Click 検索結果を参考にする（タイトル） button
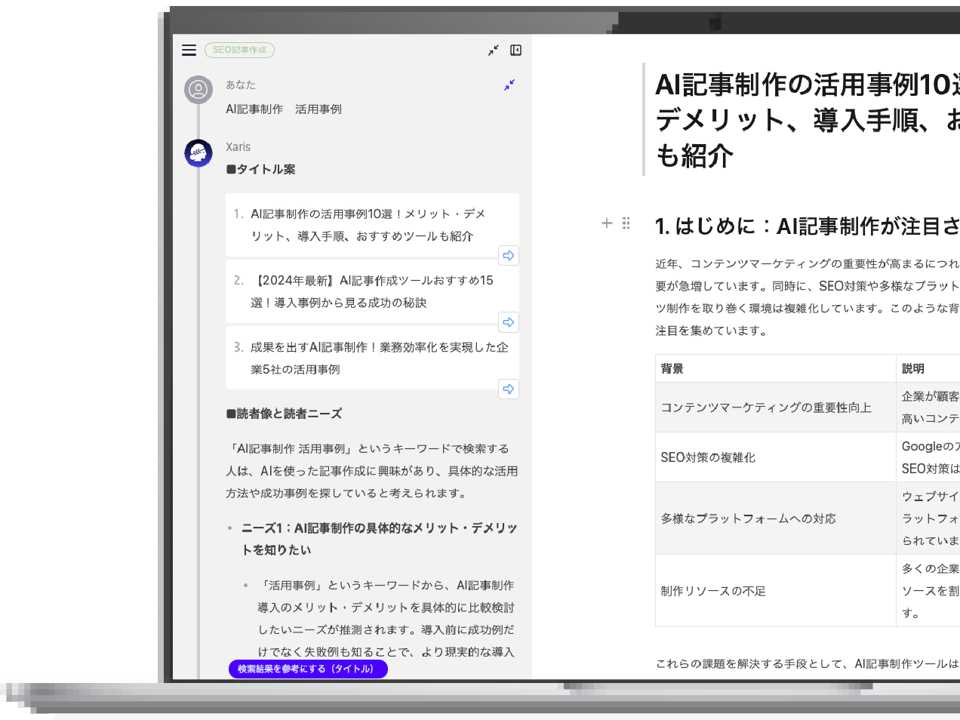This screenshot has height=720, width=960. click(x=308, y=669)
